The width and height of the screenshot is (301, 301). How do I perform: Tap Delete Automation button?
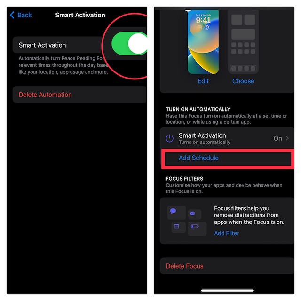(45, 95)
